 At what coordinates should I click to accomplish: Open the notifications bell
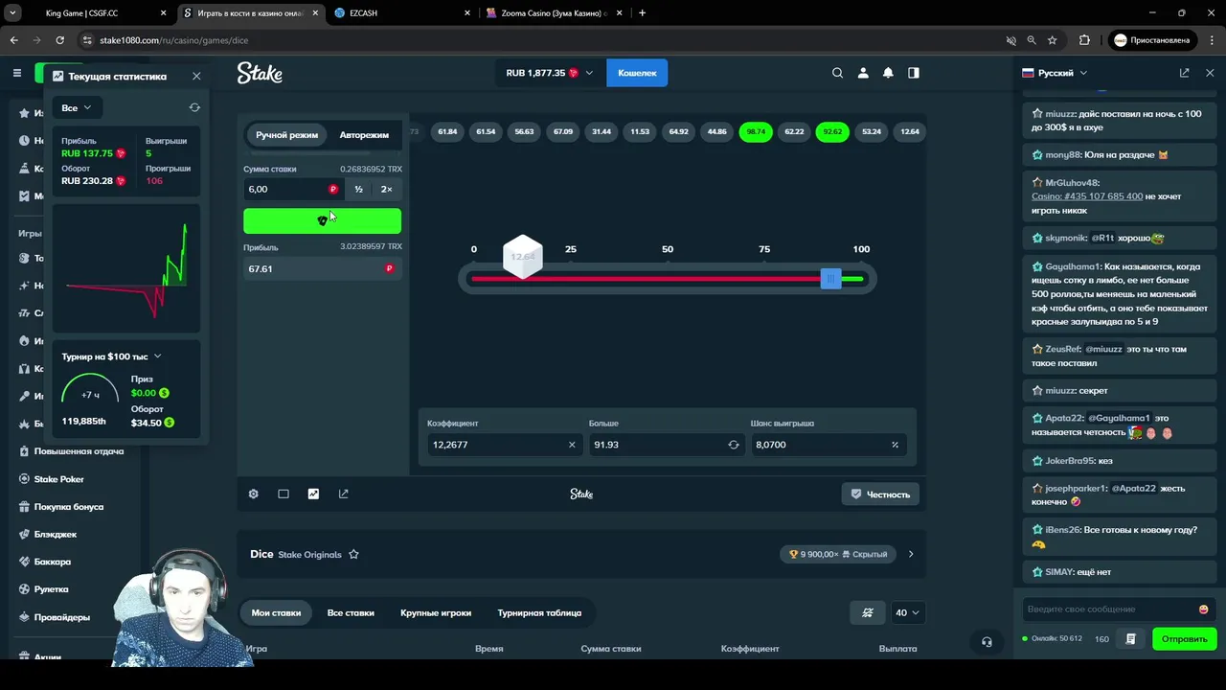[x=888, y=73]
